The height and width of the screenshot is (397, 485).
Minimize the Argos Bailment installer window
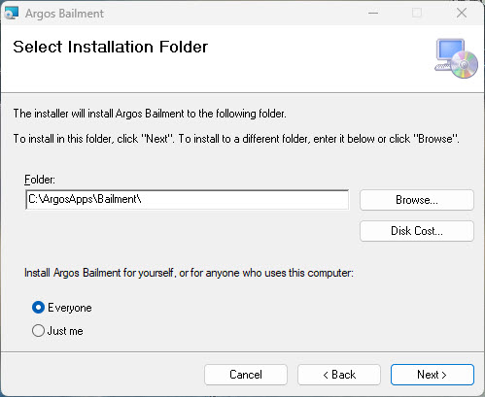[373, 13]
